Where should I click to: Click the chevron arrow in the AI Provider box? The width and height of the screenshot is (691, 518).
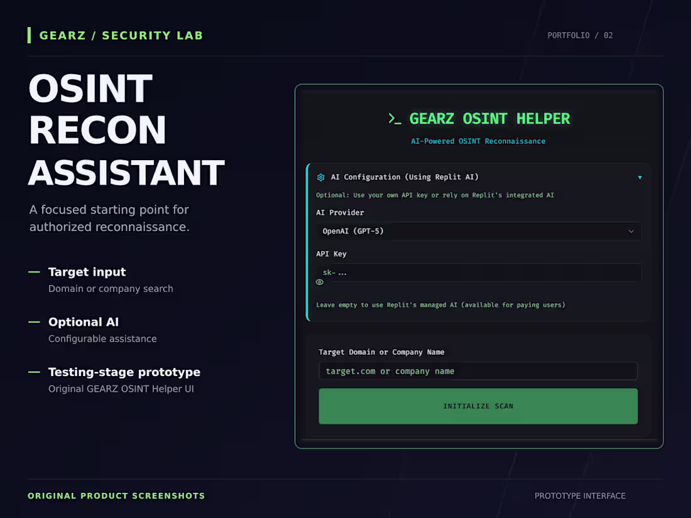point(631,231)
